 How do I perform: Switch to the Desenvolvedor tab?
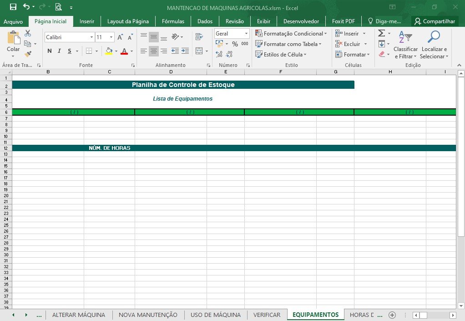pos(301,21)
